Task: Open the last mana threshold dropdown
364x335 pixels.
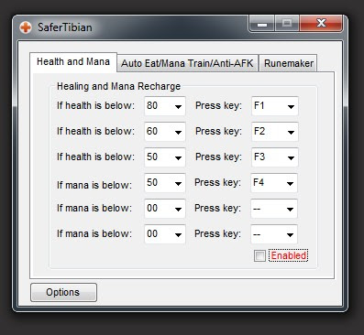Action: [165, 234]
